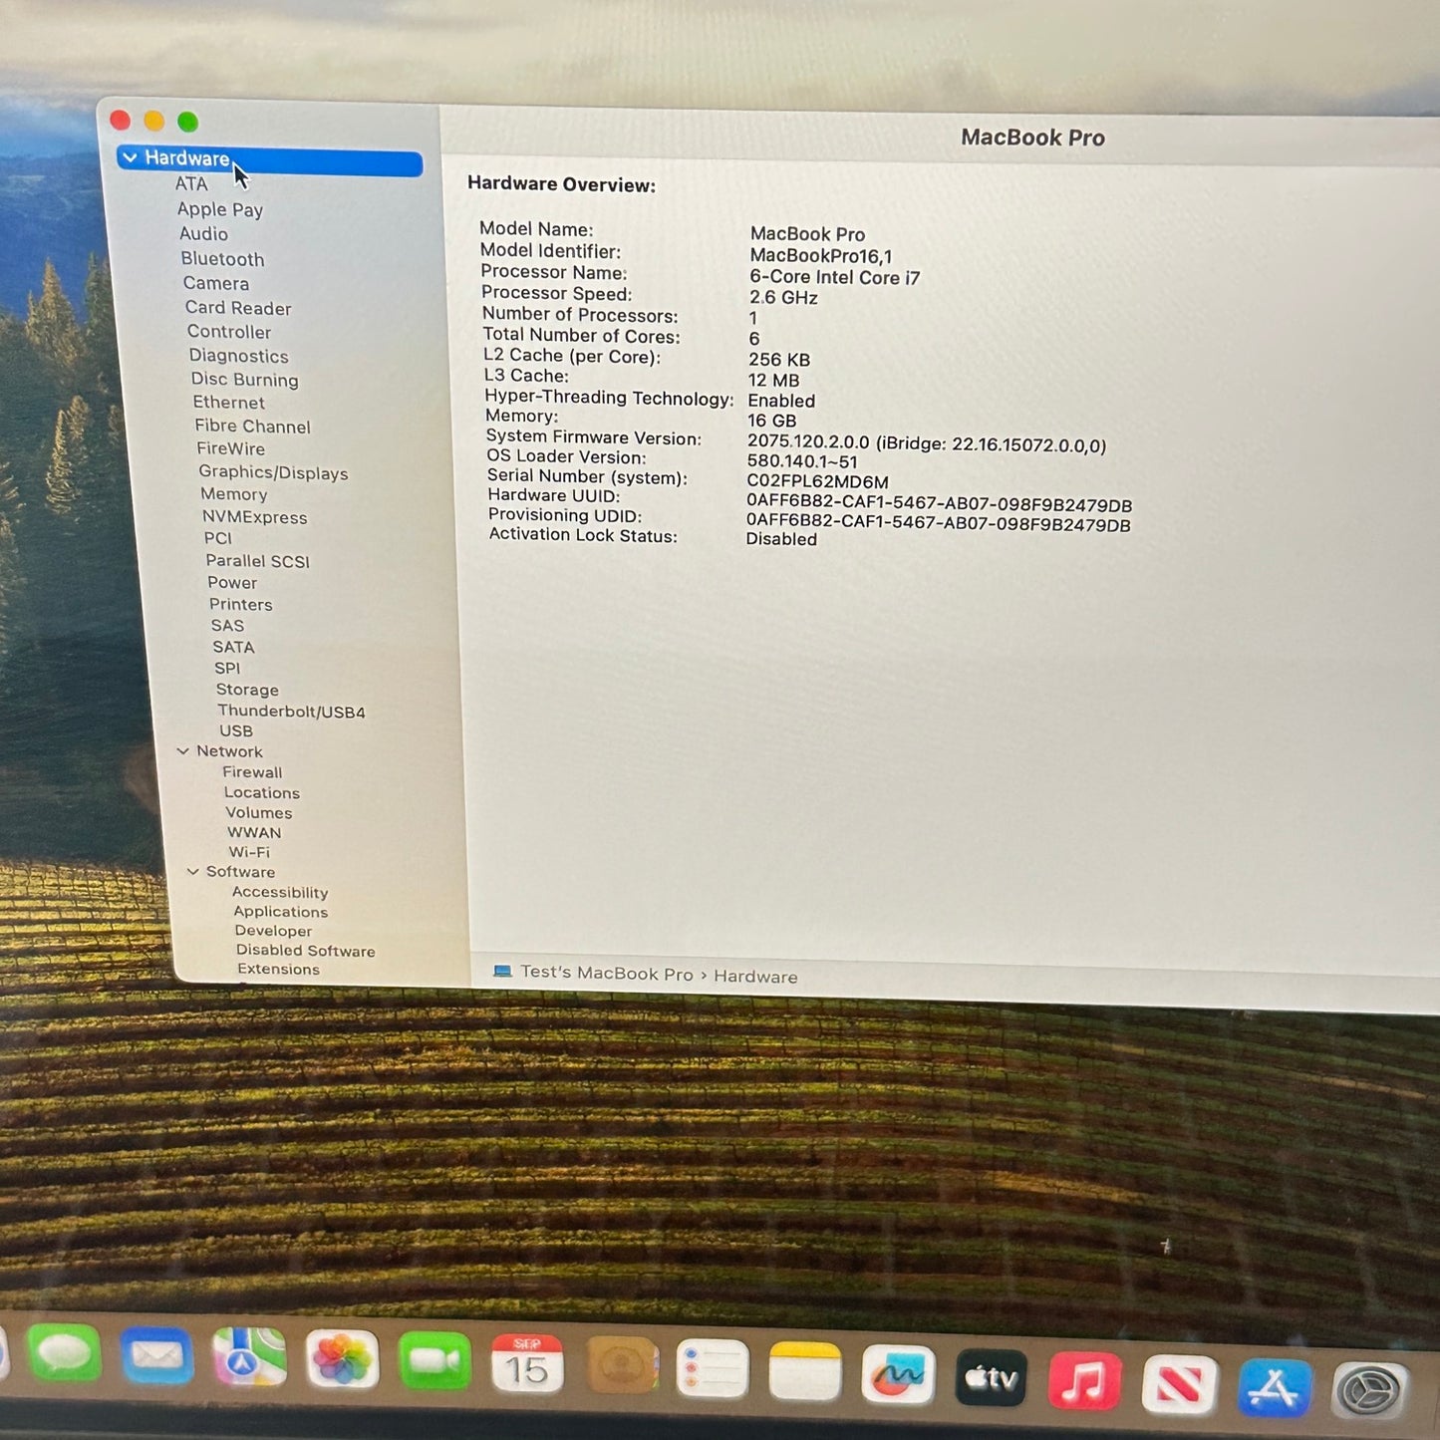The height and width of the screenshot is (1440, 1440).
Task: Select Storage in the hardware list
Action: click(x=247, y=690)
